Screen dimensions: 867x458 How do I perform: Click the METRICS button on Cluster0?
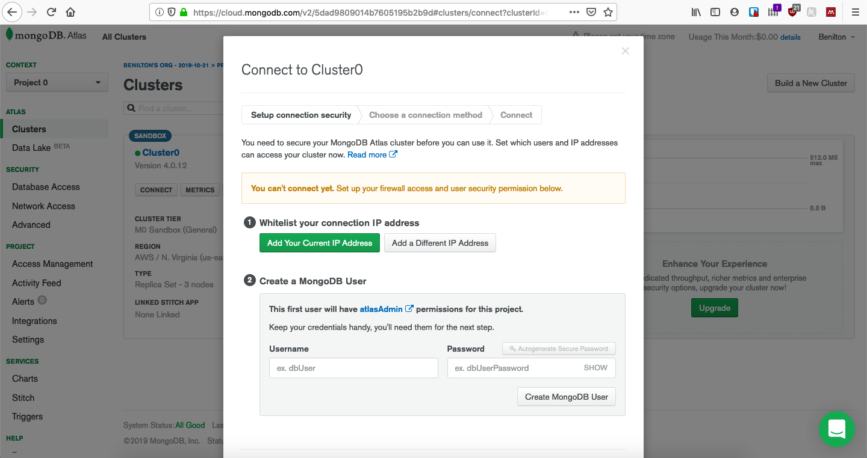pyautogui.click(x=200, y=190)
